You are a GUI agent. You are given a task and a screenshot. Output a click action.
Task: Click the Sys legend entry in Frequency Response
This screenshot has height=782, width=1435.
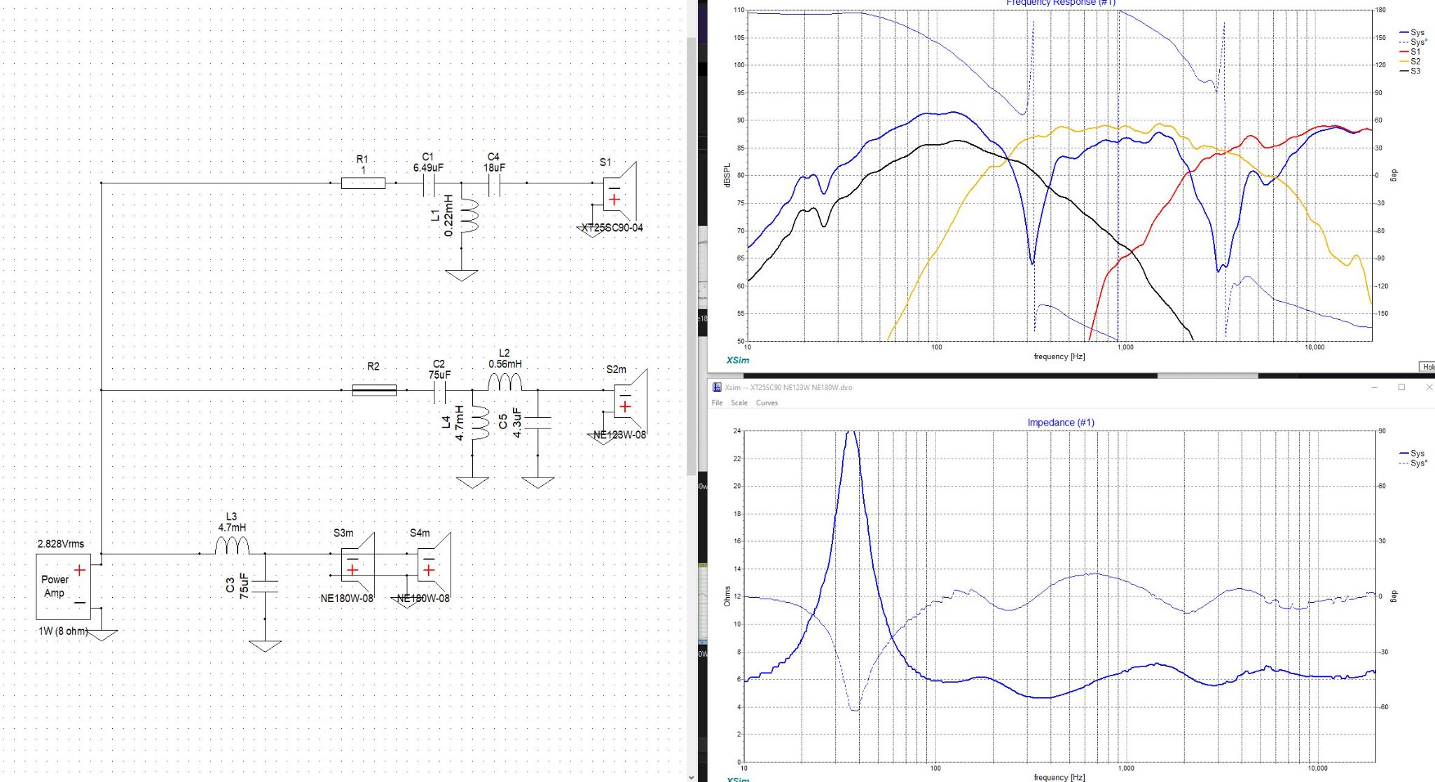[x=1412, y=32]
